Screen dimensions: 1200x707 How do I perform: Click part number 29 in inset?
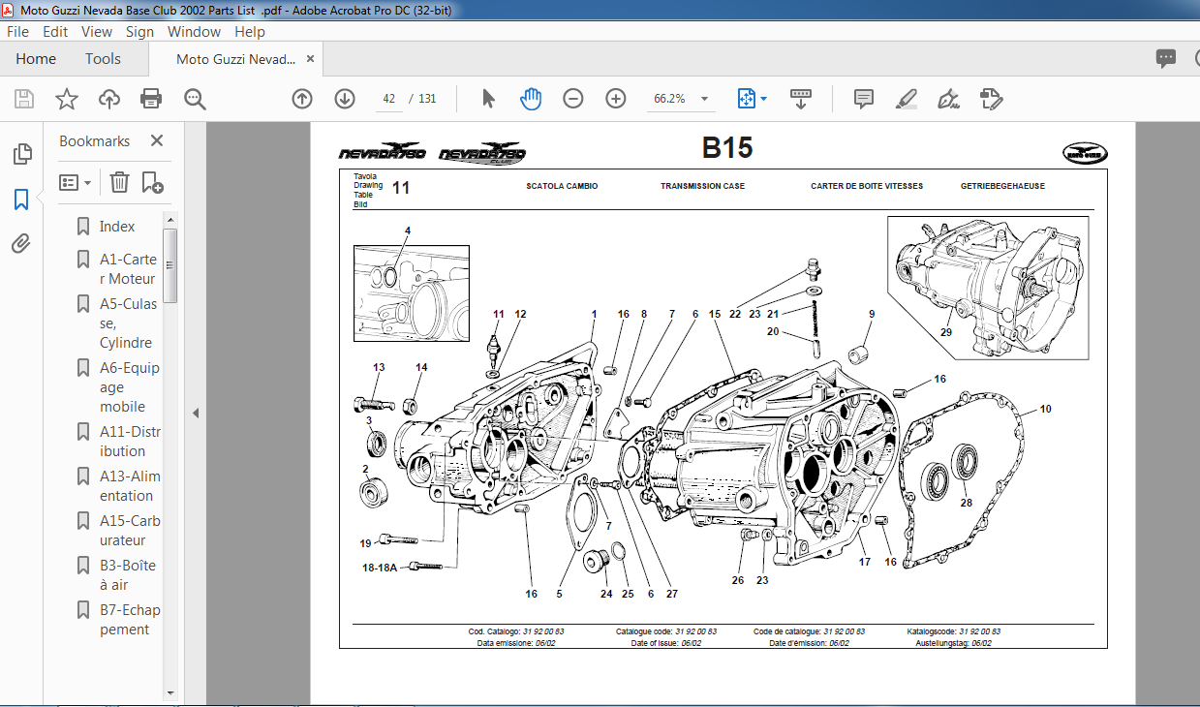click(x=946, y=332)
